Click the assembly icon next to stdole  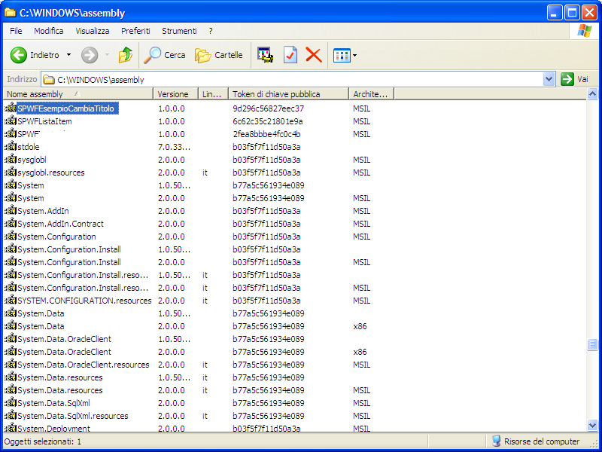click(11, 147)
